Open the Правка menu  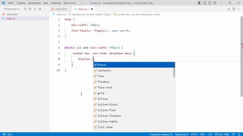21,3
